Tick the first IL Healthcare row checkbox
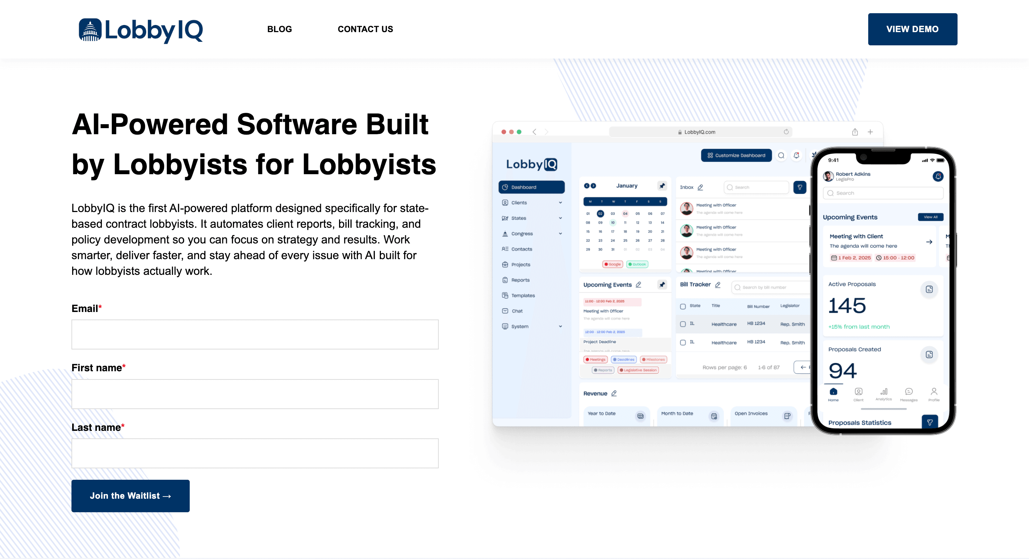Image resolution: width=1029 pixels, height=559 pixels. click(683, 324)
